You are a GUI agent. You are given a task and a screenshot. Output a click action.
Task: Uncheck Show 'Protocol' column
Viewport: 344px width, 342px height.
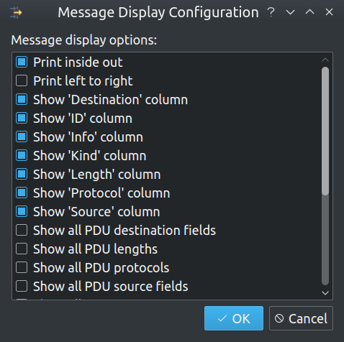click(22, 193)
